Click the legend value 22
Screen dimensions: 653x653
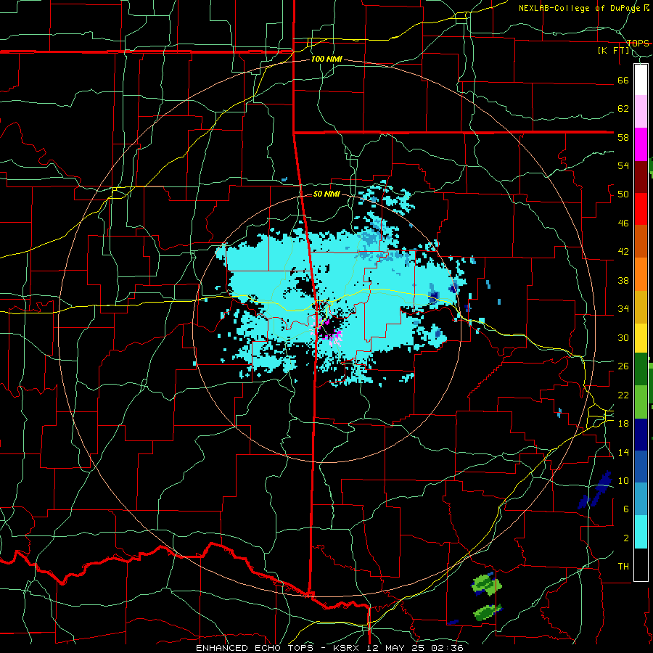(623, 395)
